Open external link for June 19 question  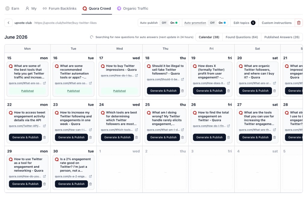[x=229, y=83]
